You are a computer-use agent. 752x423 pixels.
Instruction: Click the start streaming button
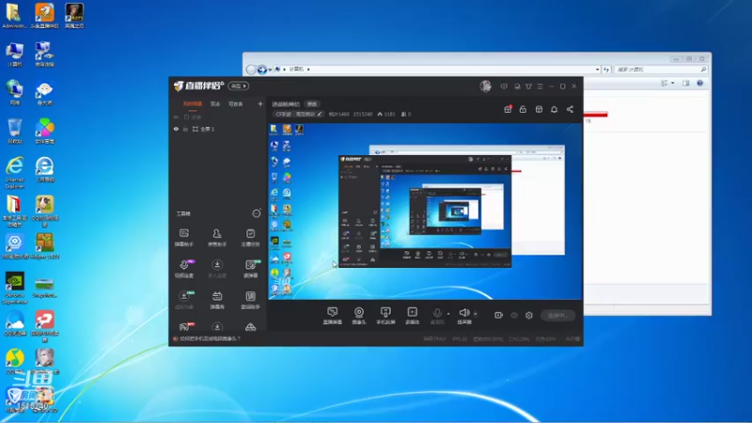coord(557,315)
